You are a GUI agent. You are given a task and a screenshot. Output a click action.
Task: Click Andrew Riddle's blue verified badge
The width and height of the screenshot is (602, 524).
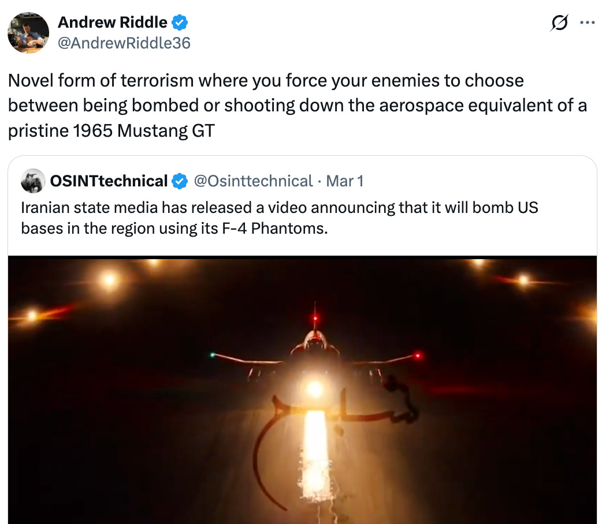[x=180, y=23]
